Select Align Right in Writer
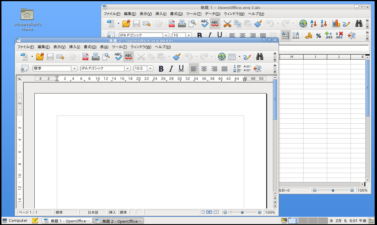The image size is (377, 225). pos(214,69)
